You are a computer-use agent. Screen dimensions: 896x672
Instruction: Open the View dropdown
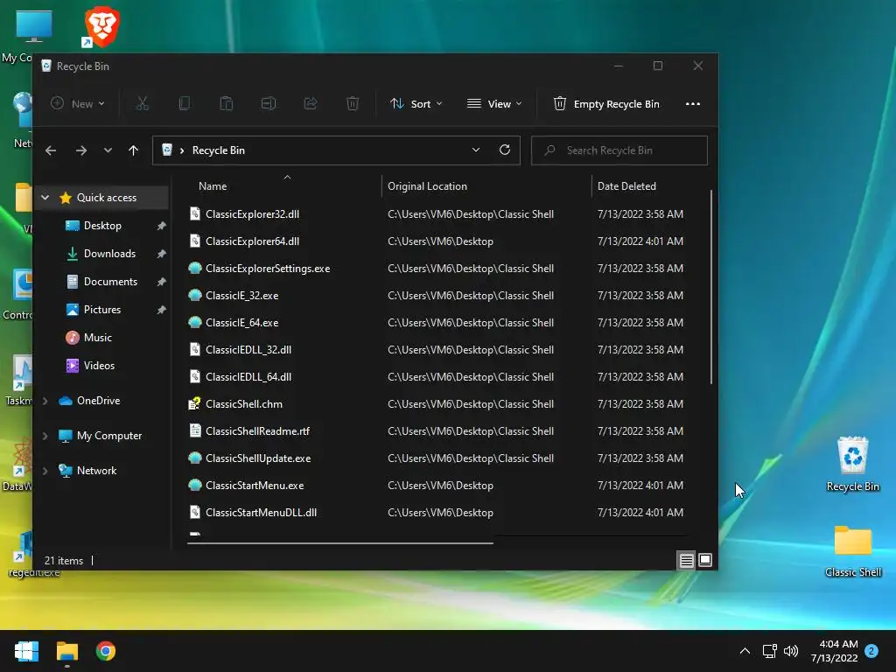494,104
